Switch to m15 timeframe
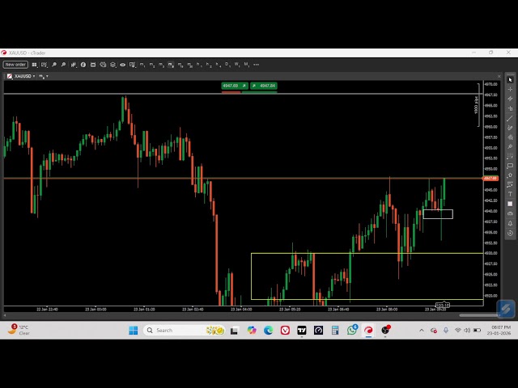The image size is (518, 388). point(180,65)
